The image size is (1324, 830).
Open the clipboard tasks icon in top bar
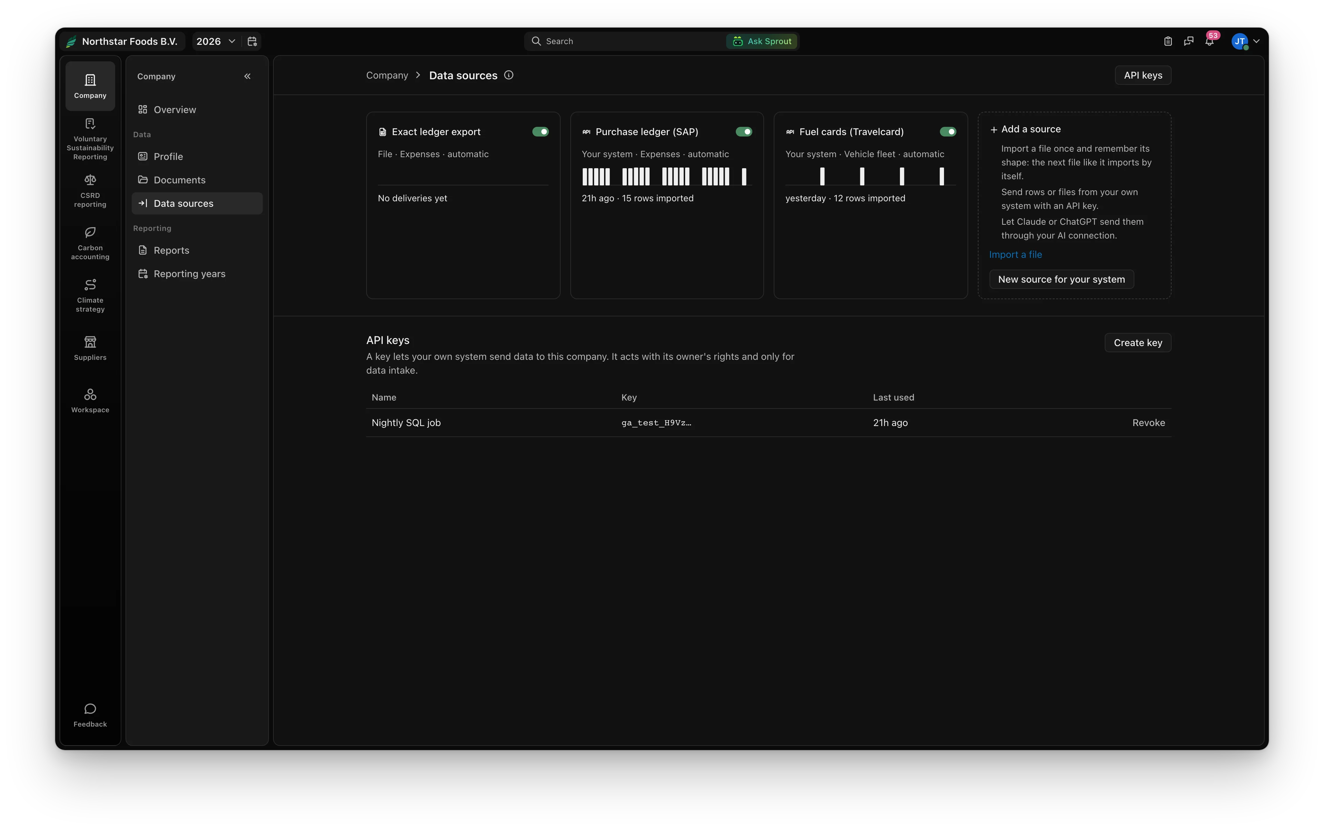pyautogui.click(x=1167, y=41)
